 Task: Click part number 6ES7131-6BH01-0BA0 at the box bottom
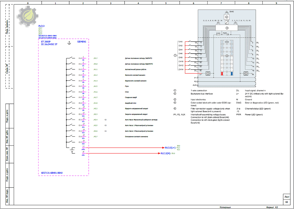pyautogui.click(x=52, y=173)
